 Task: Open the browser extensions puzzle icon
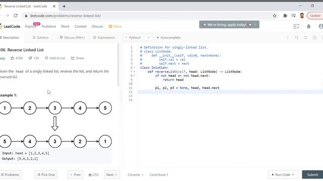285,16
